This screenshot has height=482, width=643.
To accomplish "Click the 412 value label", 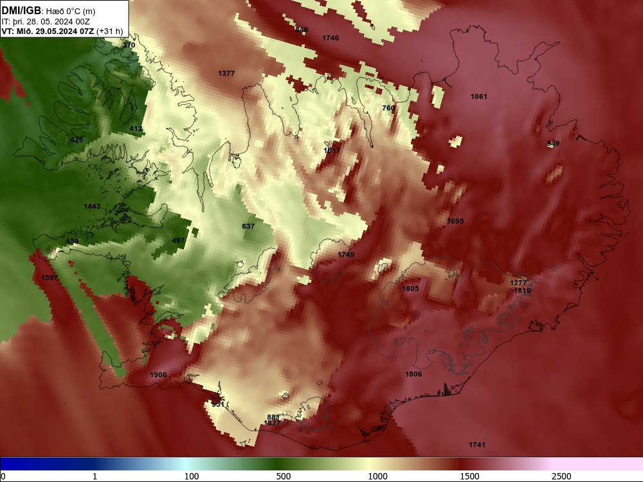I will point(136,129).
